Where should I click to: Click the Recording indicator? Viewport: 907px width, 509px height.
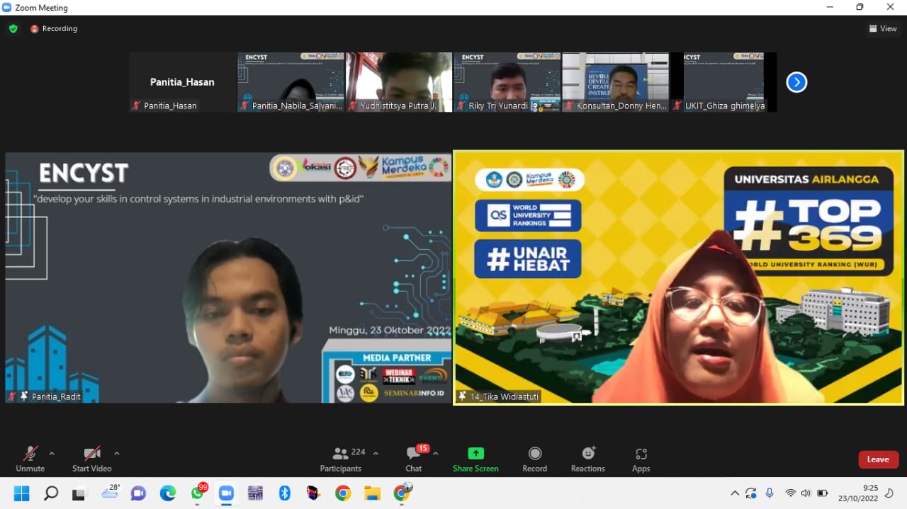pyautogui.click(x=54, y=29)
